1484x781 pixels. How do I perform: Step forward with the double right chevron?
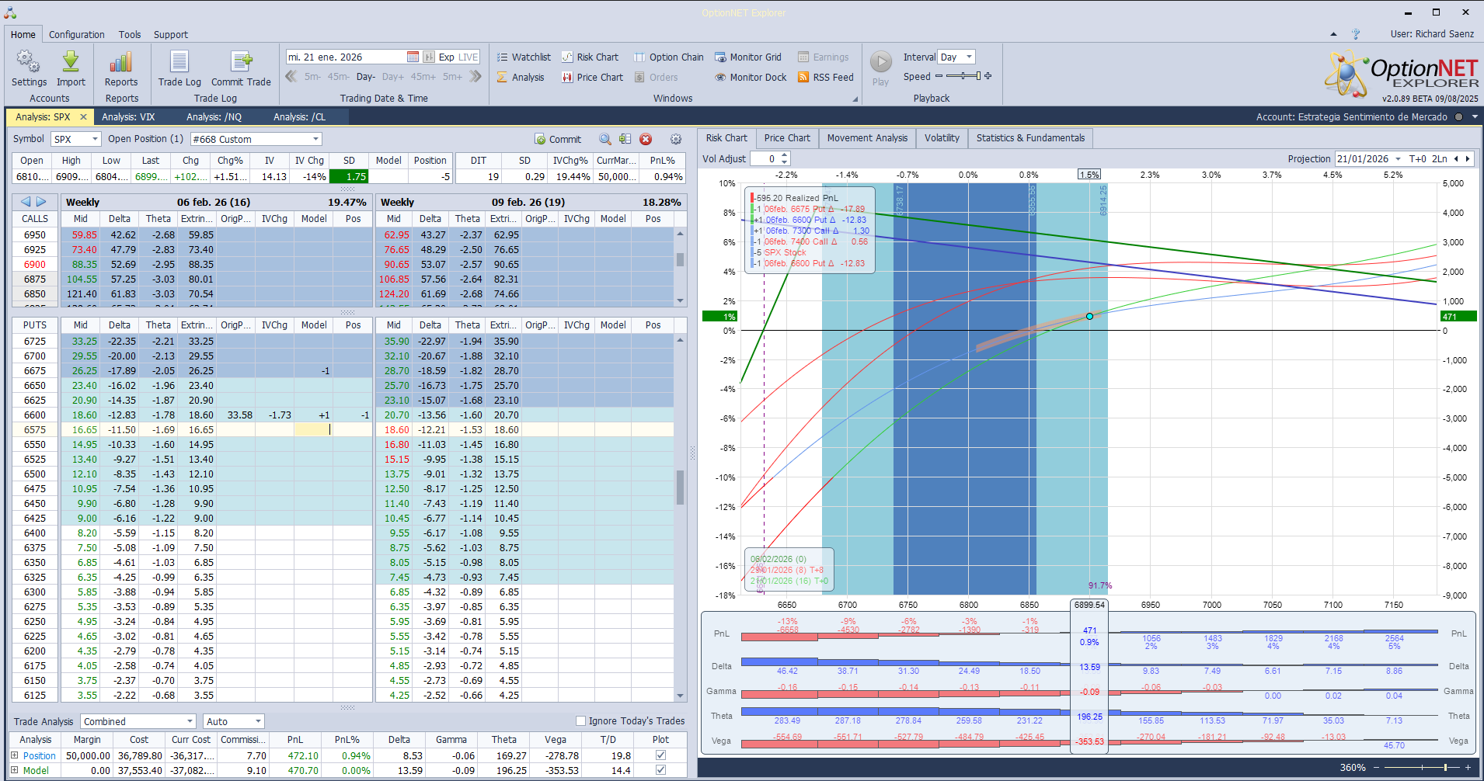[476, 76]
